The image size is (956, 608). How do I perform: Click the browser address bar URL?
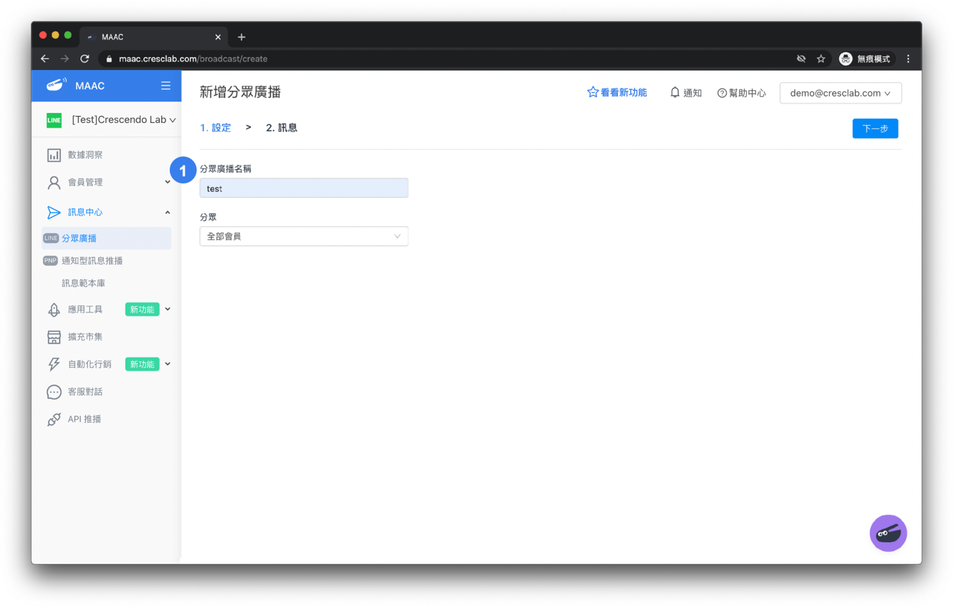pyautogui.click(x=193, y=59)
